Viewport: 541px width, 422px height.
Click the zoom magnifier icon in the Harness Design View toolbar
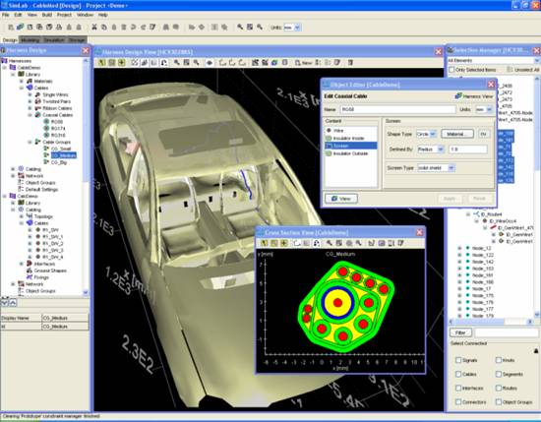click(177, 62)
